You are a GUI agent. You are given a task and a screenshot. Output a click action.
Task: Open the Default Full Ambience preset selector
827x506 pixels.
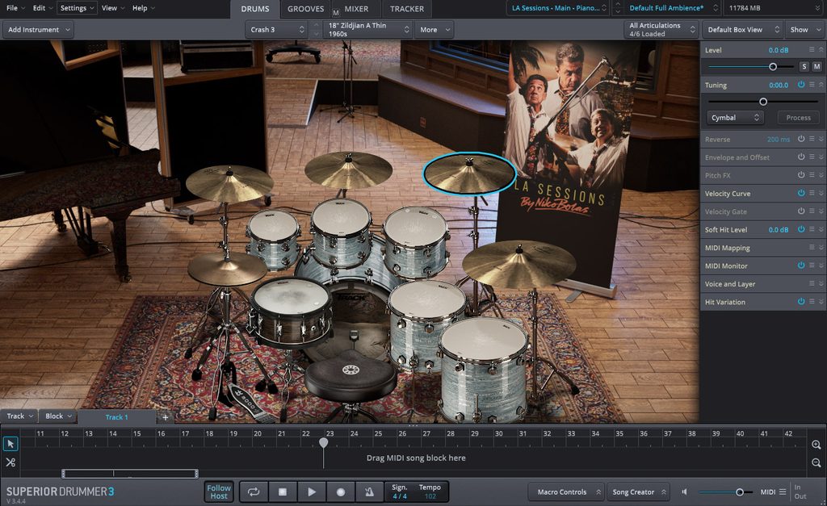[672, 8]
